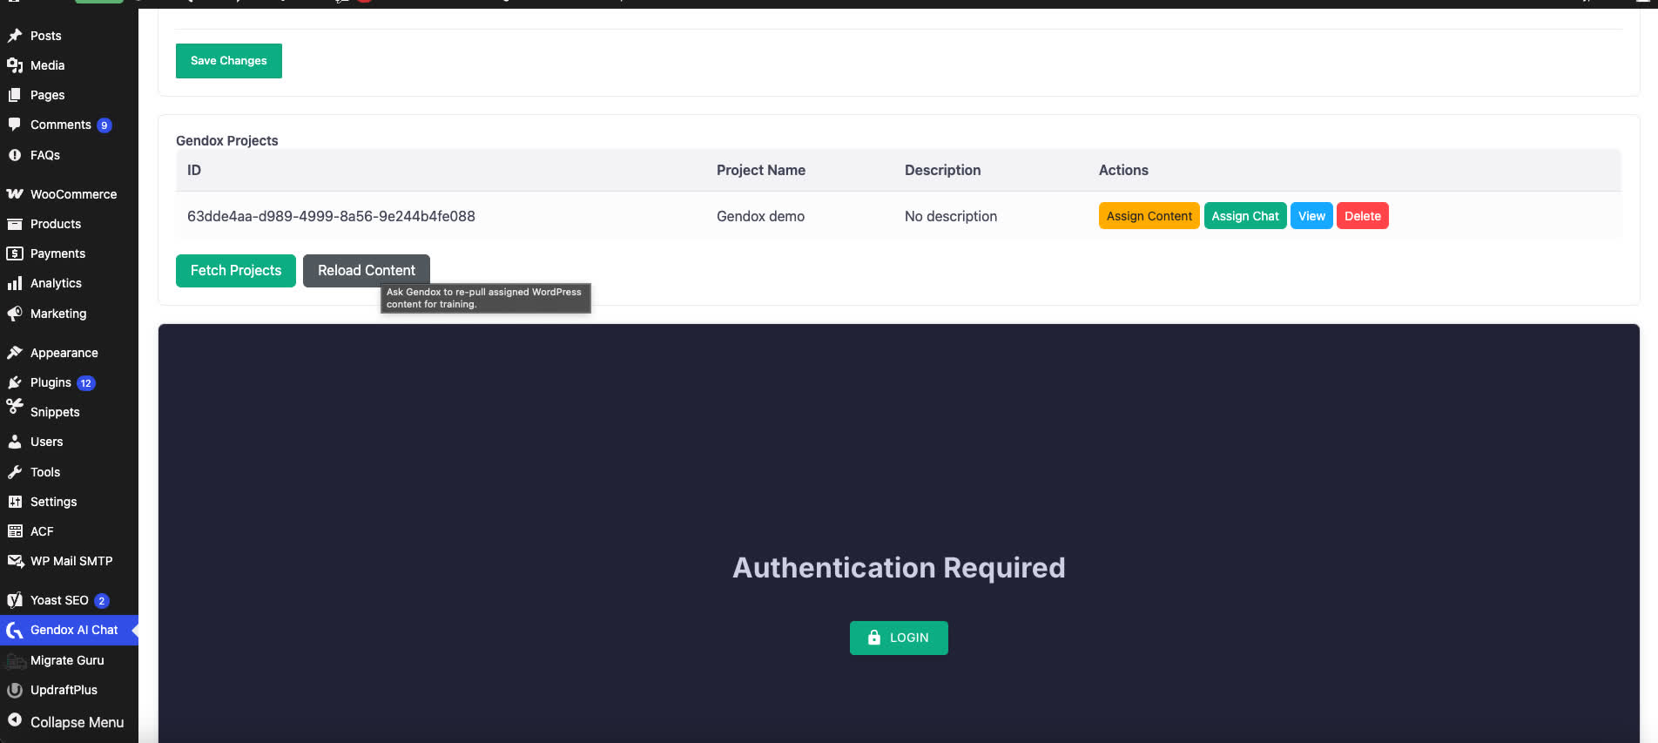The width and height of the screenshot is (1658, 743).
Task: Select the project ID 63dde4aa-d989-4999-8a56-9e244b4fe088
Action: click(x=331, y=216)
